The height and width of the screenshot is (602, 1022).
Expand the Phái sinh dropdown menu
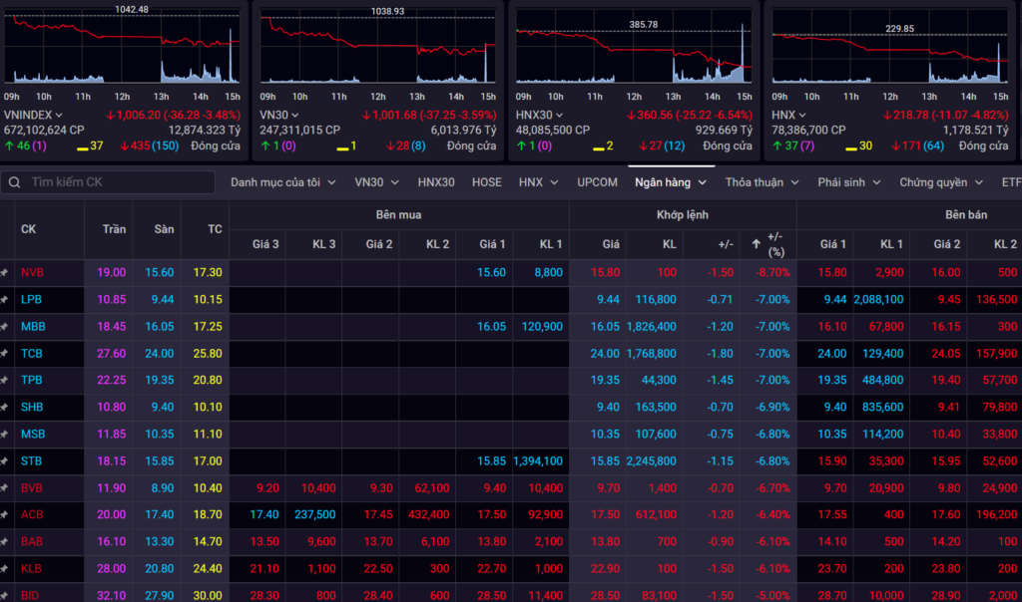(x=850, y=182)
